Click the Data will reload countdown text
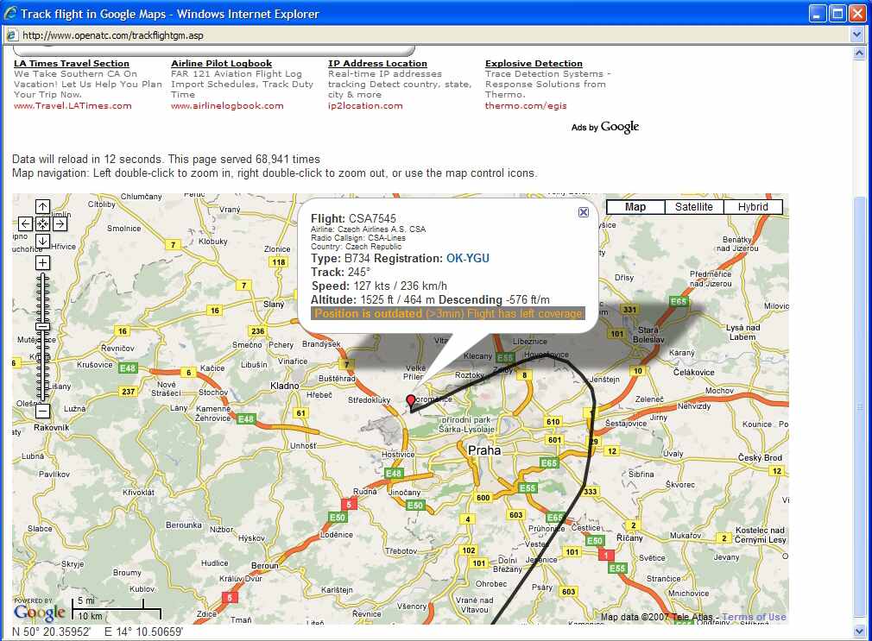This screenshot has width=872, height=641. click(x=88, y=159)
